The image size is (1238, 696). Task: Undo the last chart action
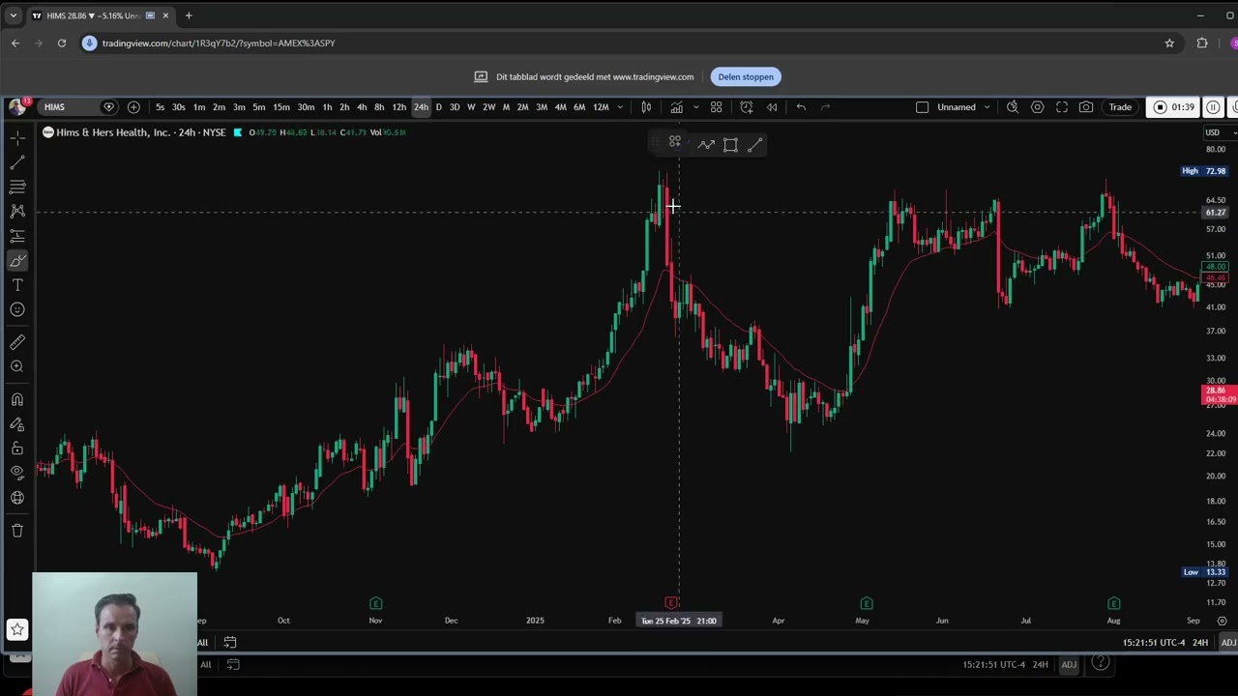tap(801, 107)
